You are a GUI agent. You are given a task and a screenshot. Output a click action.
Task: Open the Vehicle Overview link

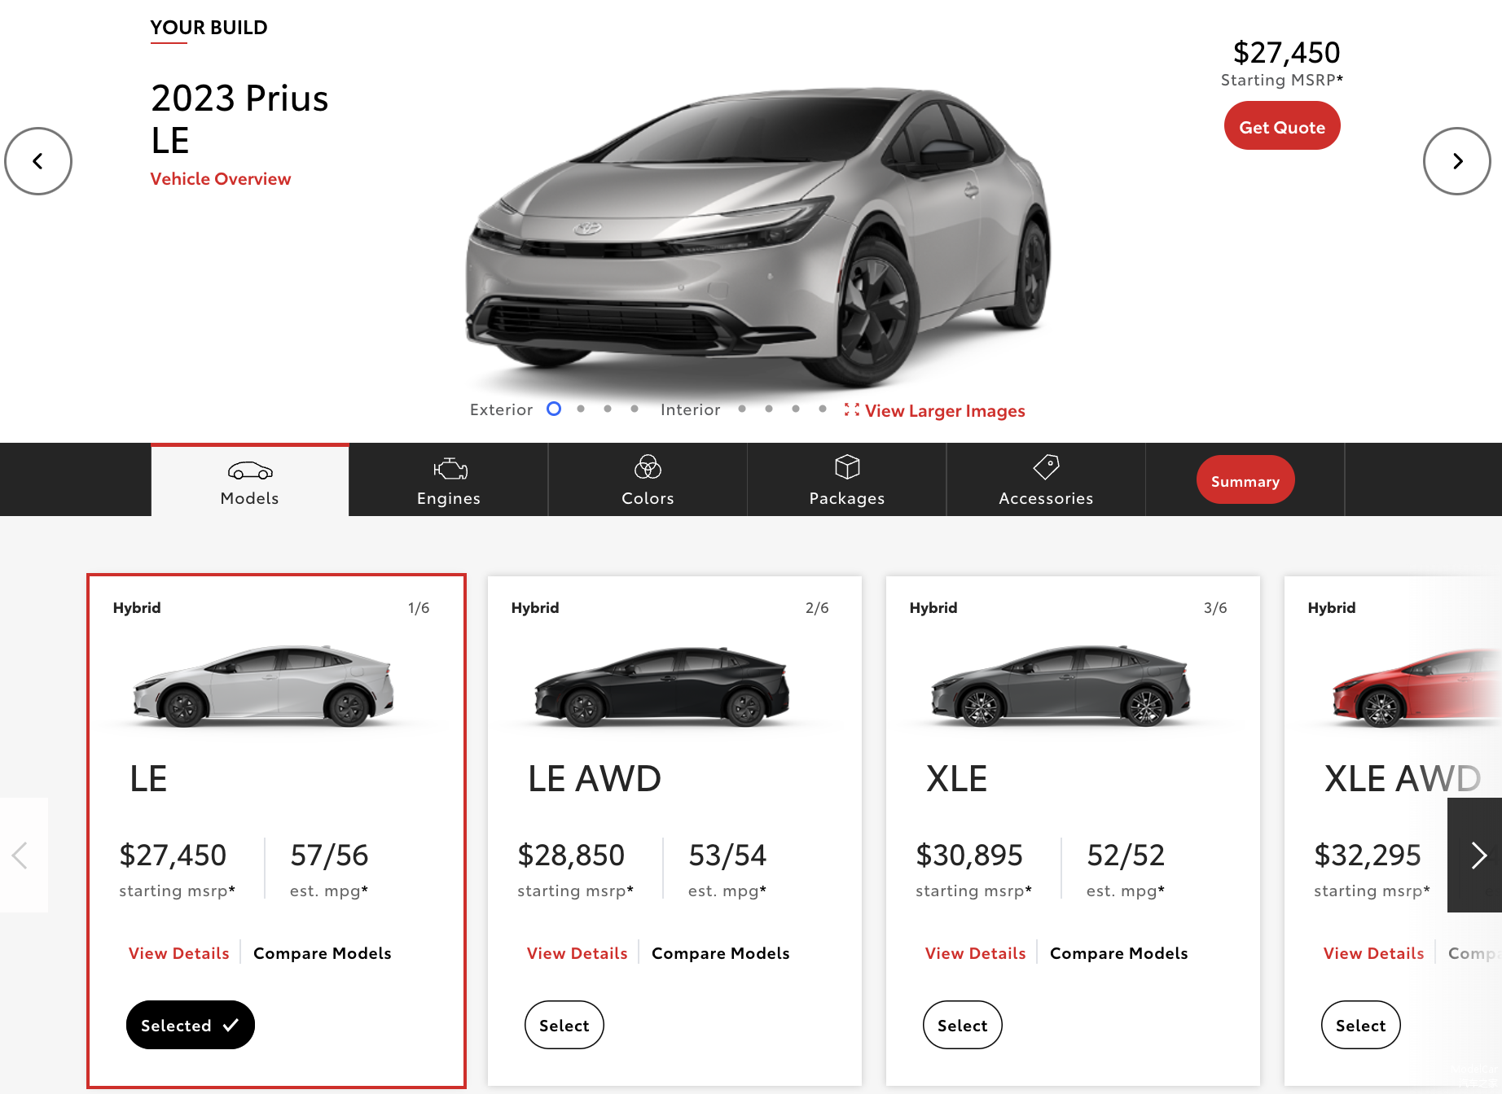(220, 179)
